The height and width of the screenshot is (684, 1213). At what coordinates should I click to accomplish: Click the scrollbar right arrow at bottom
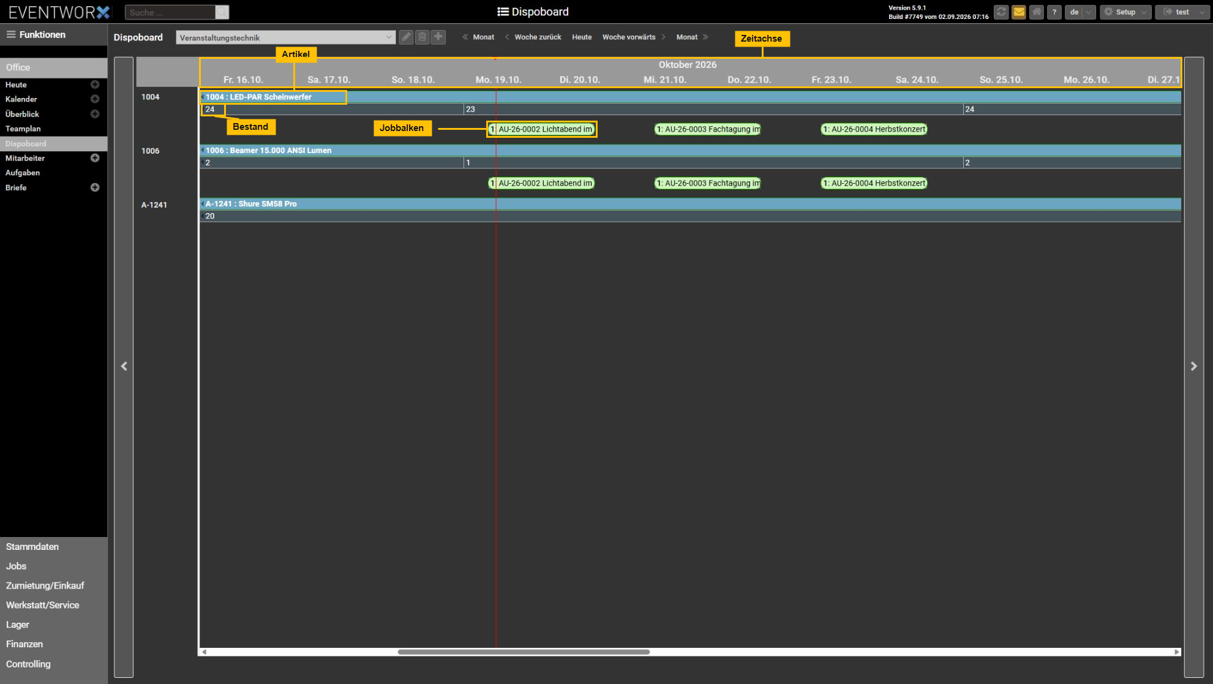(1177, 652)
